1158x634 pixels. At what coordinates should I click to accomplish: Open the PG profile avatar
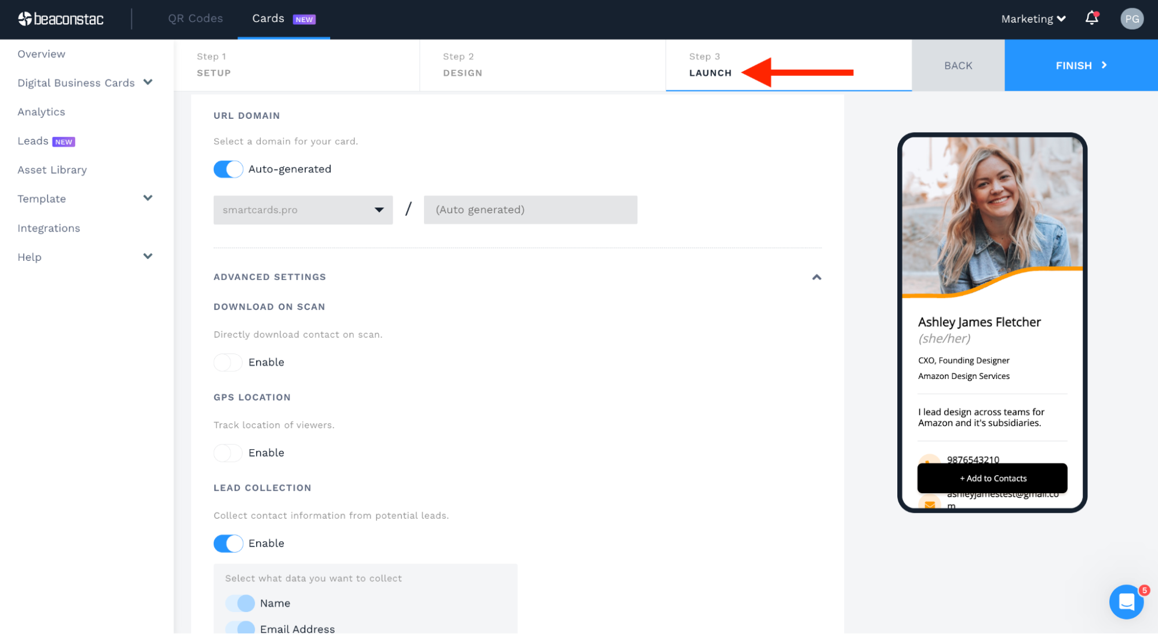(1132, 19)
